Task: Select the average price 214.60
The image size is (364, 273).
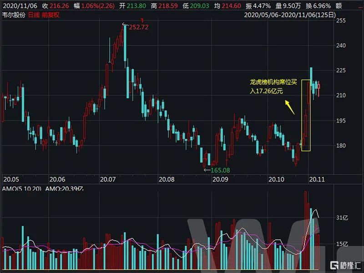Action: (x=231, y=5)
